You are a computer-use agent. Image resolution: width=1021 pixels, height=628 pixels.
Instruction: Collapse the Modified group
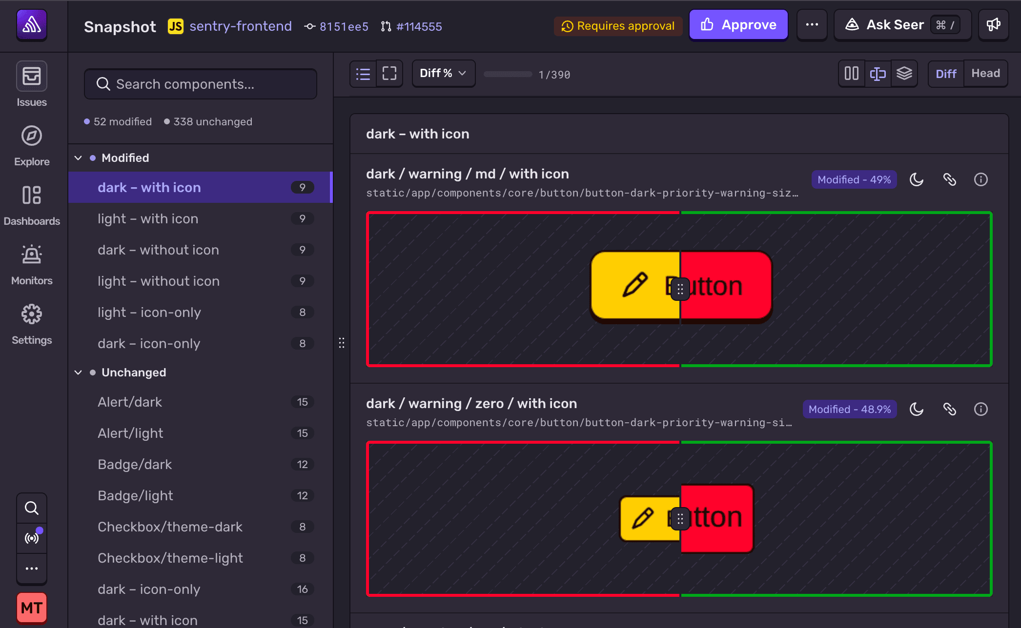pos(78,158)
